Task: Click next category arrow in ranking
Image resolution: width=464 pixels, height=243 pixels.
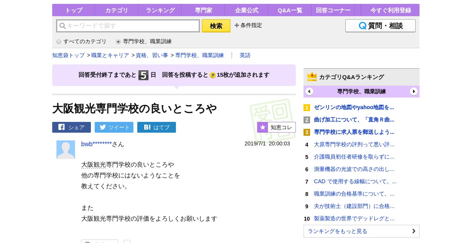Action: click(414, 91)
